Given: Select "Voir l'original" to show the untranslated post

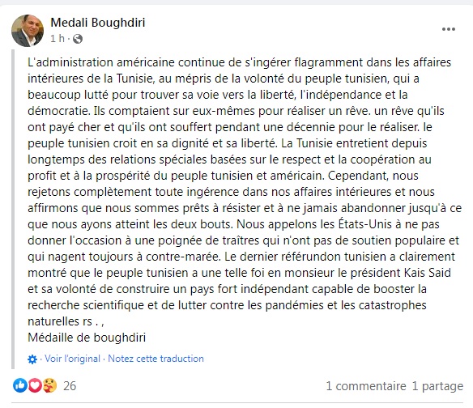Looking at the screenshot, I should (x=72, y=359).
